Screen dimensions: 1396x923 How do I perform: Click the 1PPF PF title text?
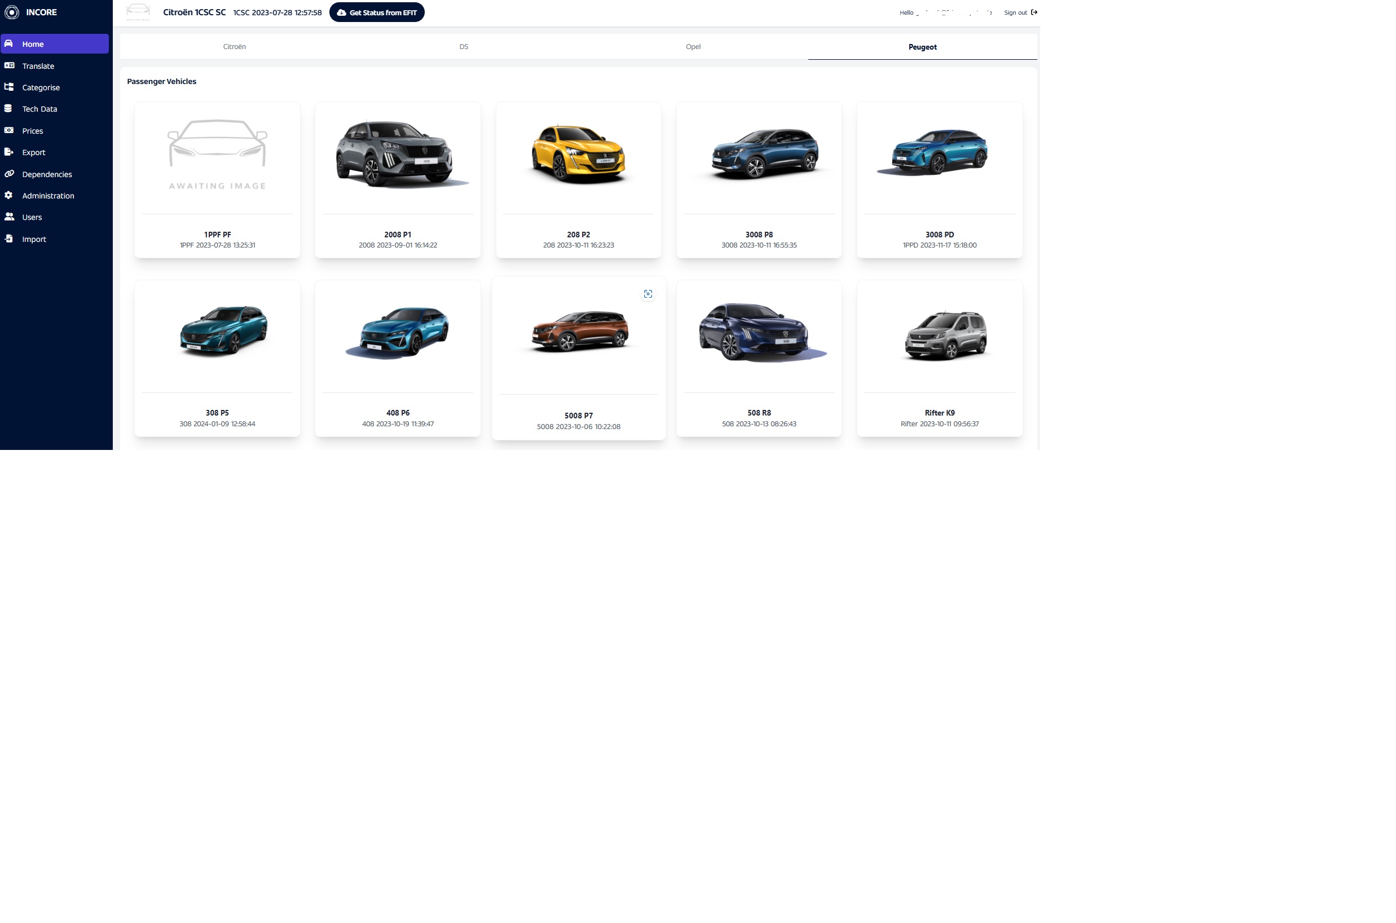(217, 235)
